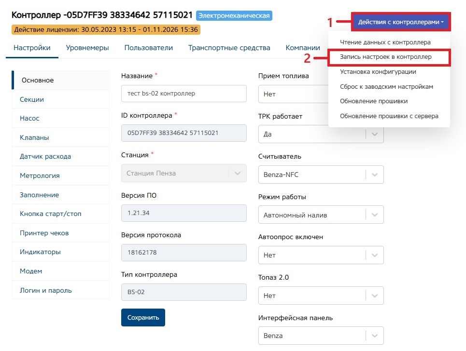Expand the 'Режим работы' dropdown chevron
Screen dimensions: 466x351
point(375,215)
